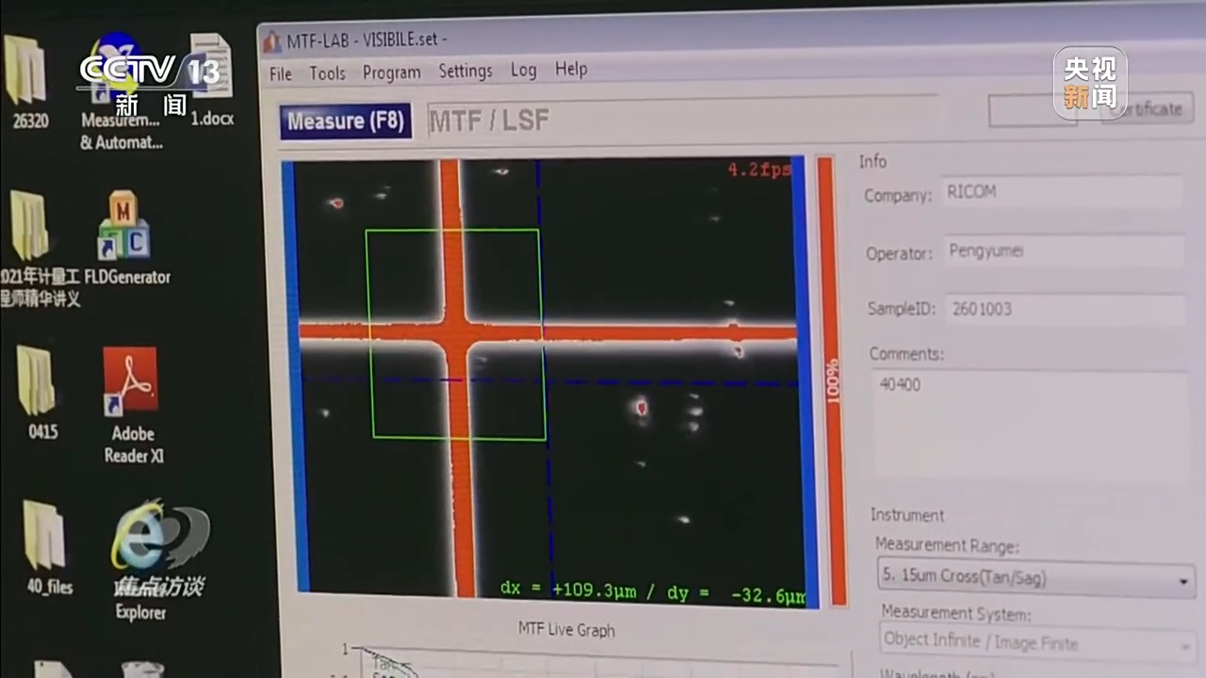Launch the FLDGenerator desktop shortcut
1206x678 pixels.
pyautogui.click(x=127, y=237)
